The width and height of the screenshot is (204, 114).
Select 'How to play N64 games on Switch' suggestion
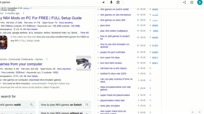tap(65, 105)
